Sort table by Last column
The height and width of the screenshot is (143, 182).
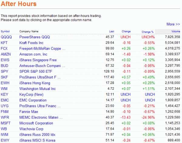[112, 32]
